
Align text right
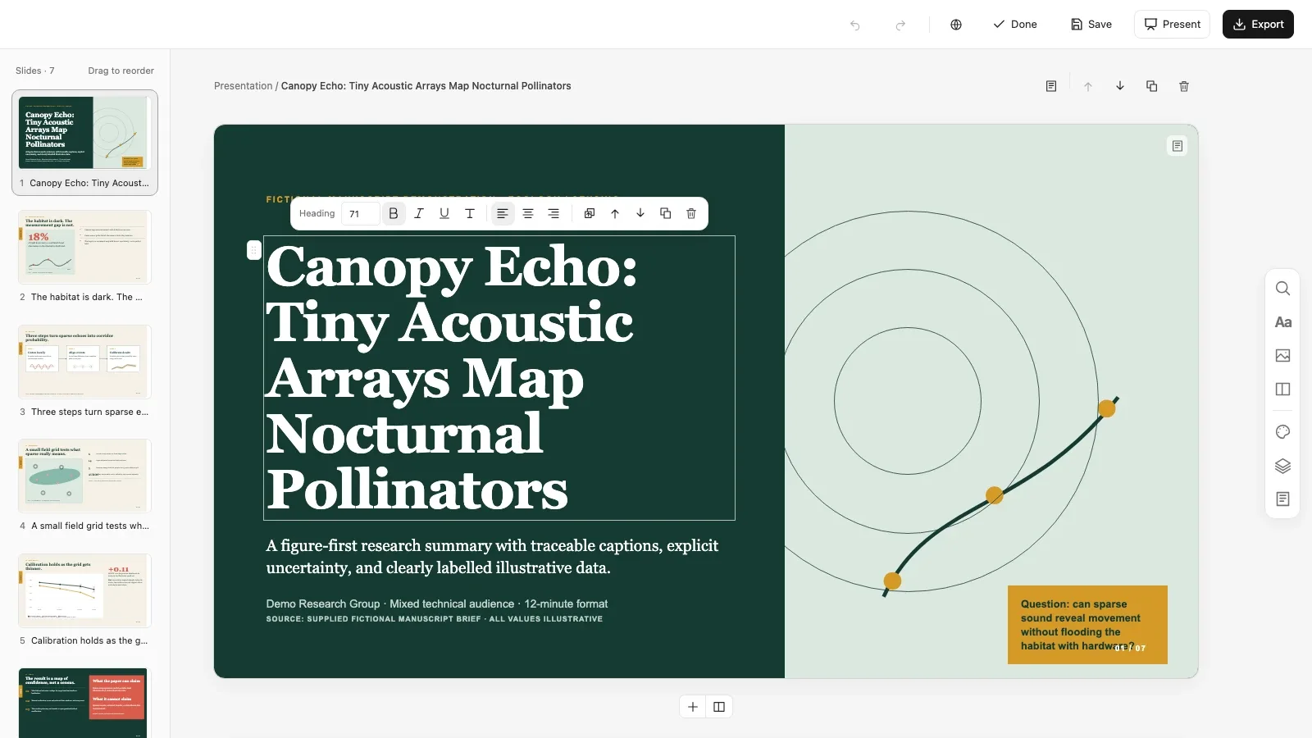pos(553,214)
